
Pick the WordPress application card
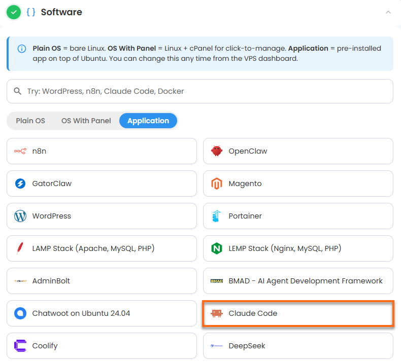[x=102, y=216]
